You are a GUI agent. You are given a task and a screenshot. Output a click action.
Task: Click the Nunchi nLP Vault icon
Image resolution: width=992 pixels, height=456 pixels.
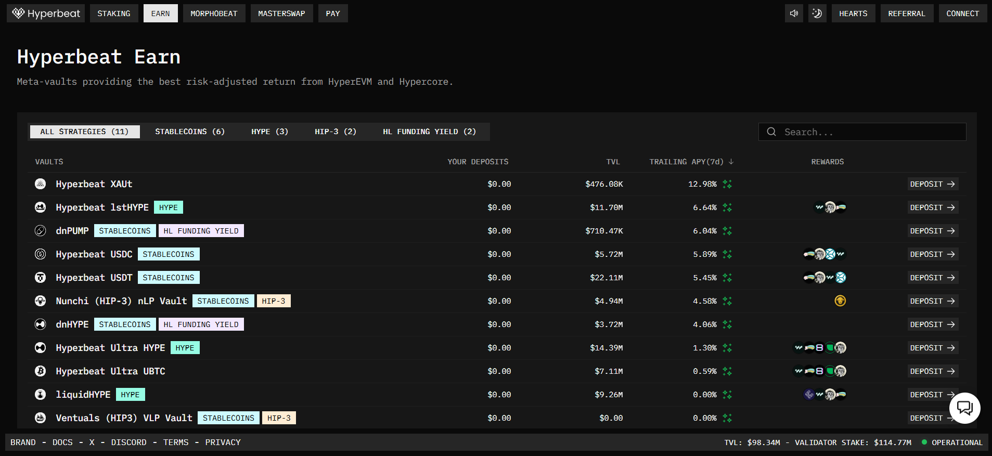point(40,301)
